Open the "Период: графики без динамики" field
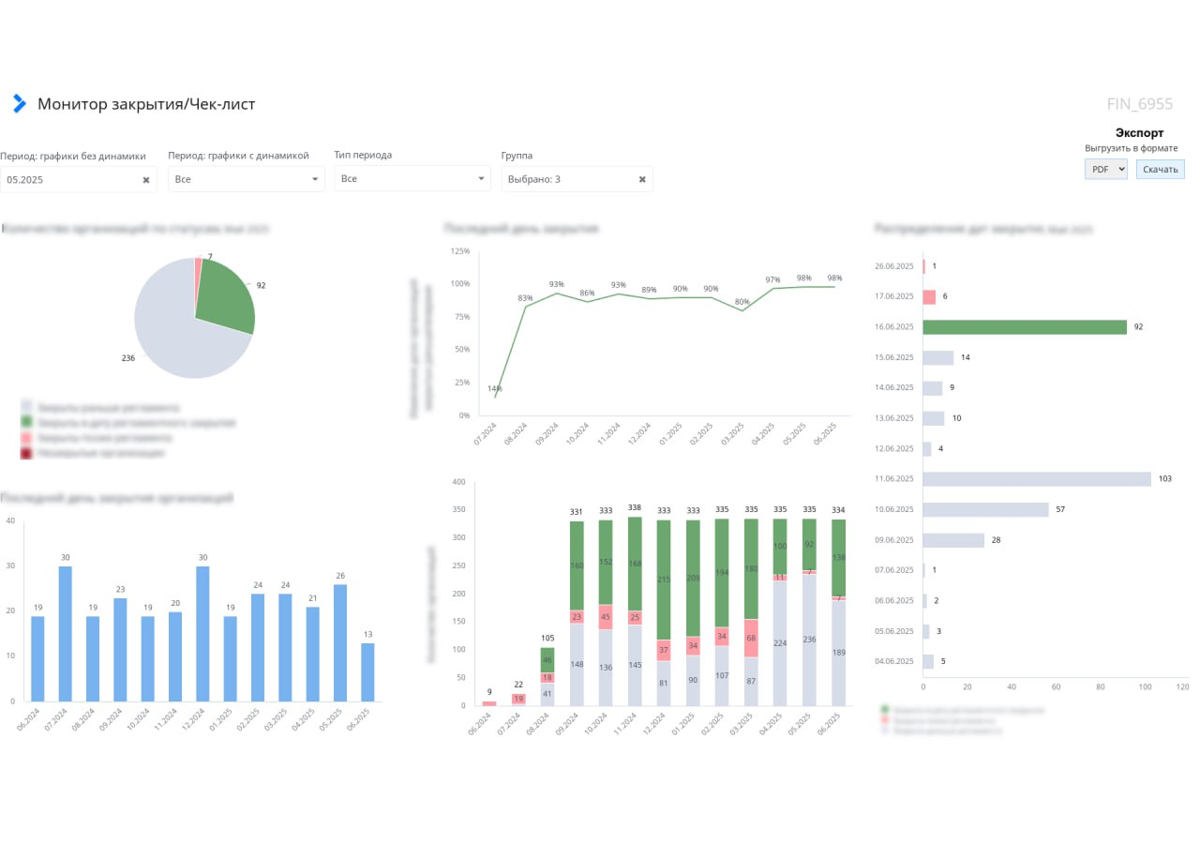Viewport: 1200px width, 844px height. (x=78, y=179)
